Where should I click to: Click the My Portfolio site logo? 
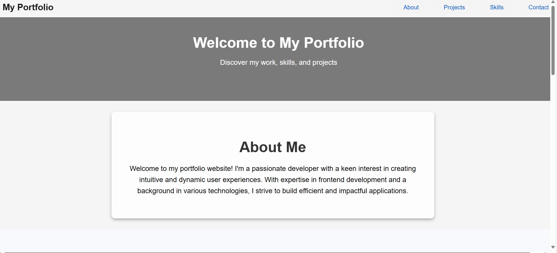coord(28,7)
